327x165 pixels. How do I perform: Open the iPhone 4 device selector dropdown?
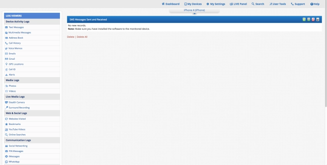click(x=194, y=11)
